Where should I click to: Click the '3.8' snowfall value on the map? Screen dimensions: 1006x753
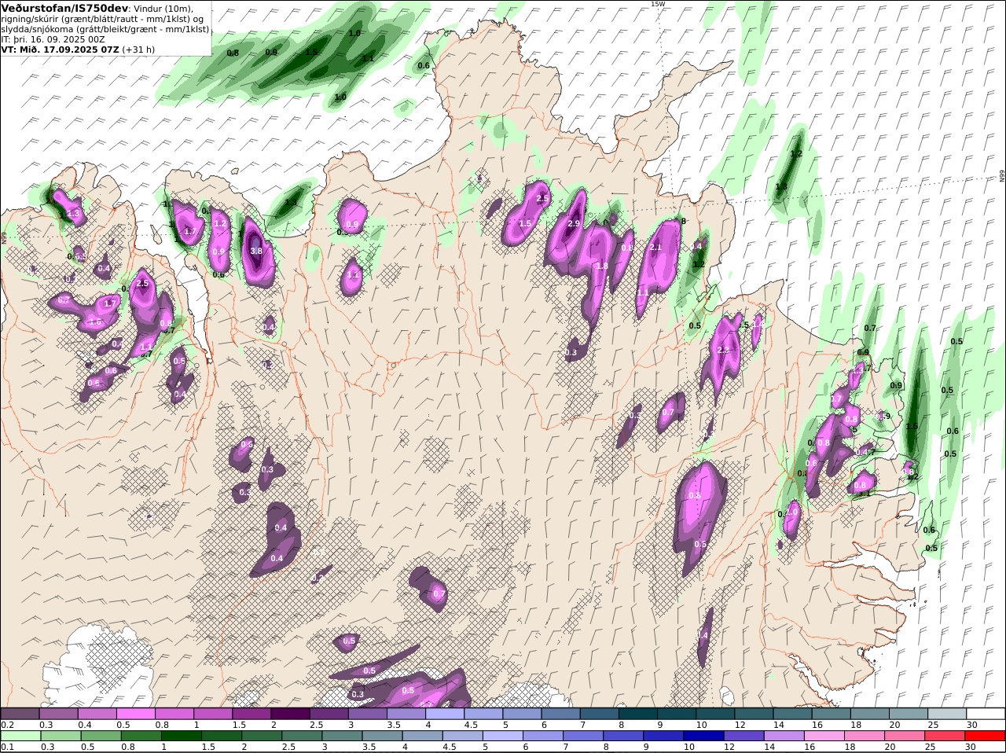(x=256, y=252)
